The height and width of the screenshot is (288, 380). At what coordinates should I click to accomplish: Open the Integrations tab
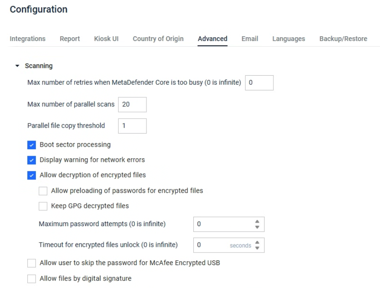click(27, 39)
